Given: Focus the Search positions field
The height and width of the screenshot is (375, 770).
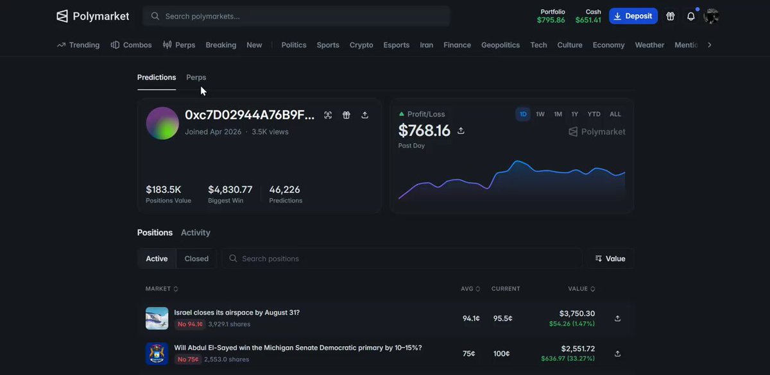Looking at the screenshot, I should pos(402,258).
